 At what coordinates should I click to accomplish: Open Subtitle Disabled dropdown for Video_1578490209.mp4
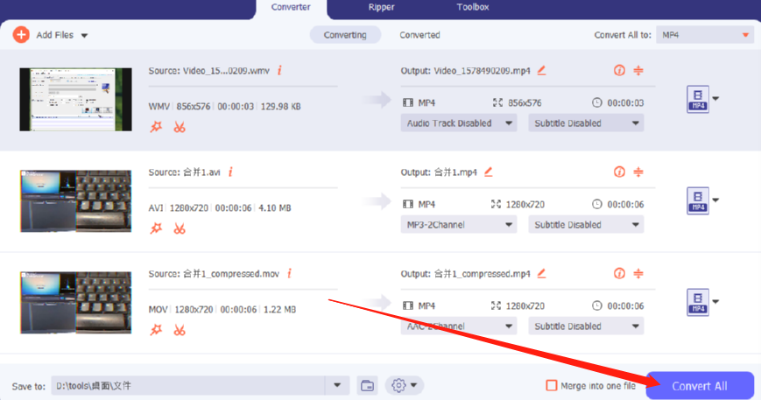pos(586,123)
